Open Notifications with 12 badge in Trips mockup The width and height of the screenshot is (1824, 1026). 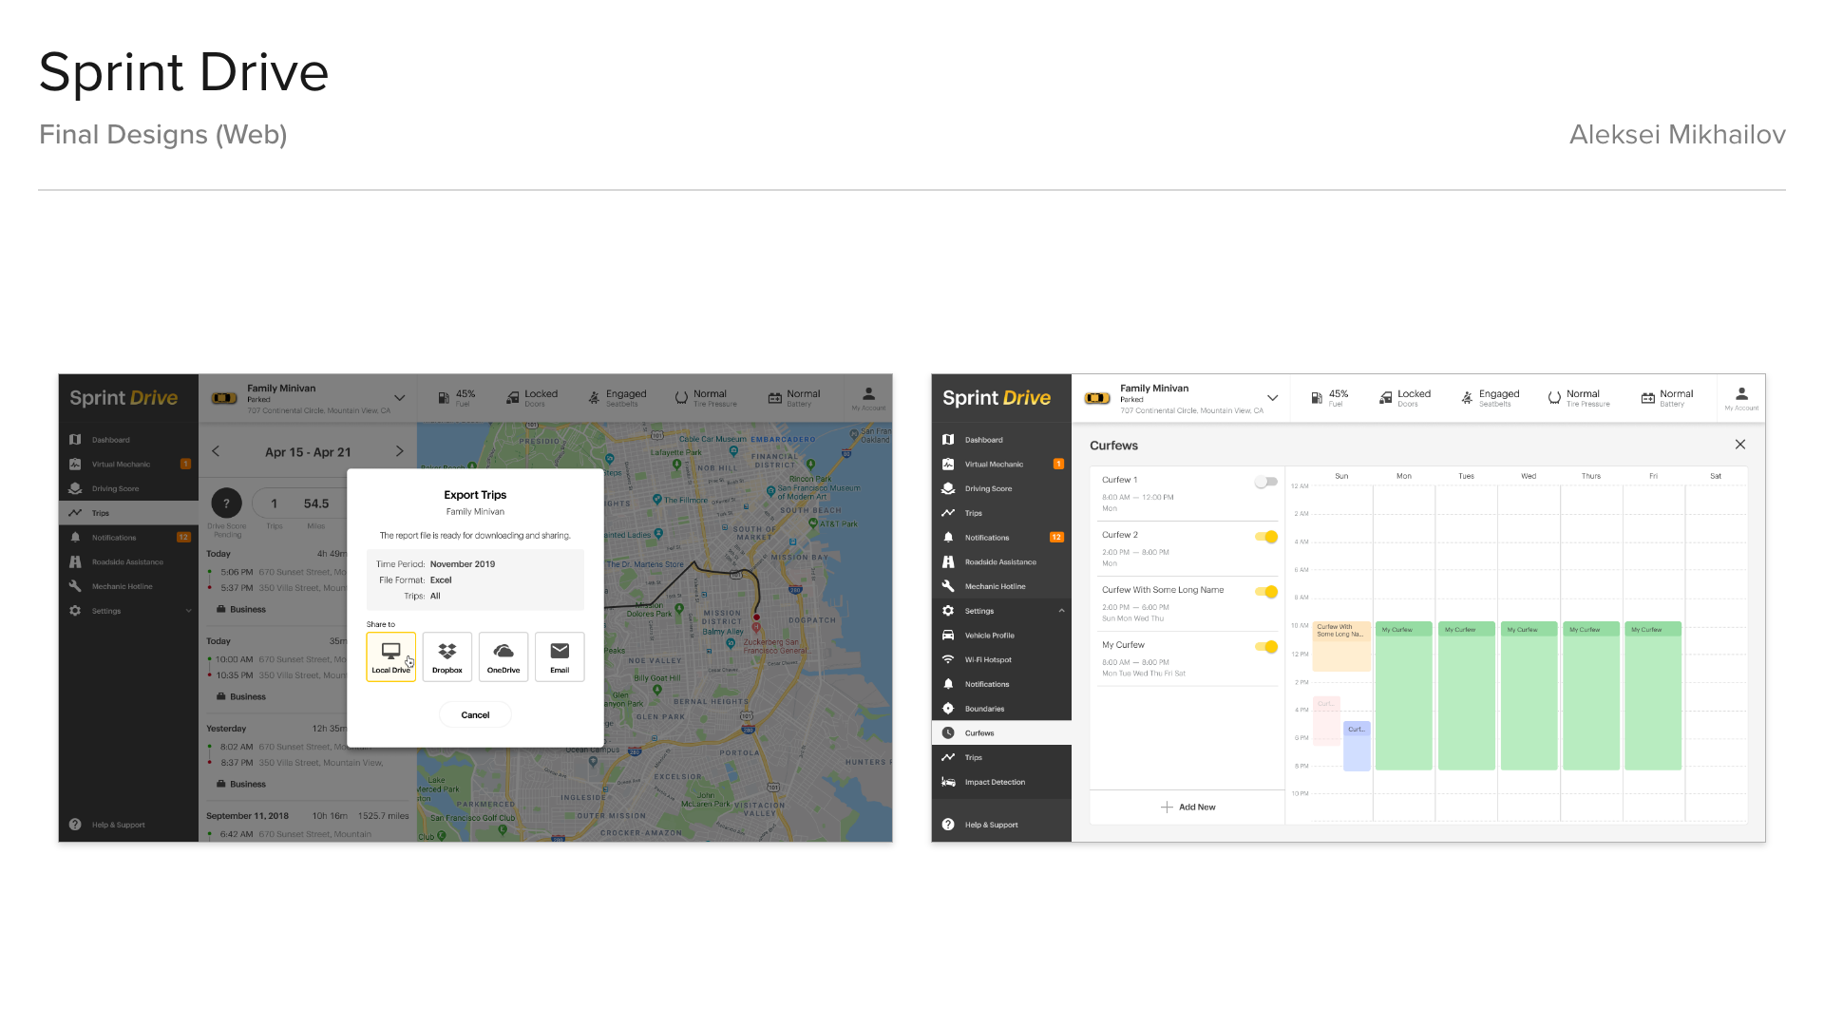coord(128,538)
